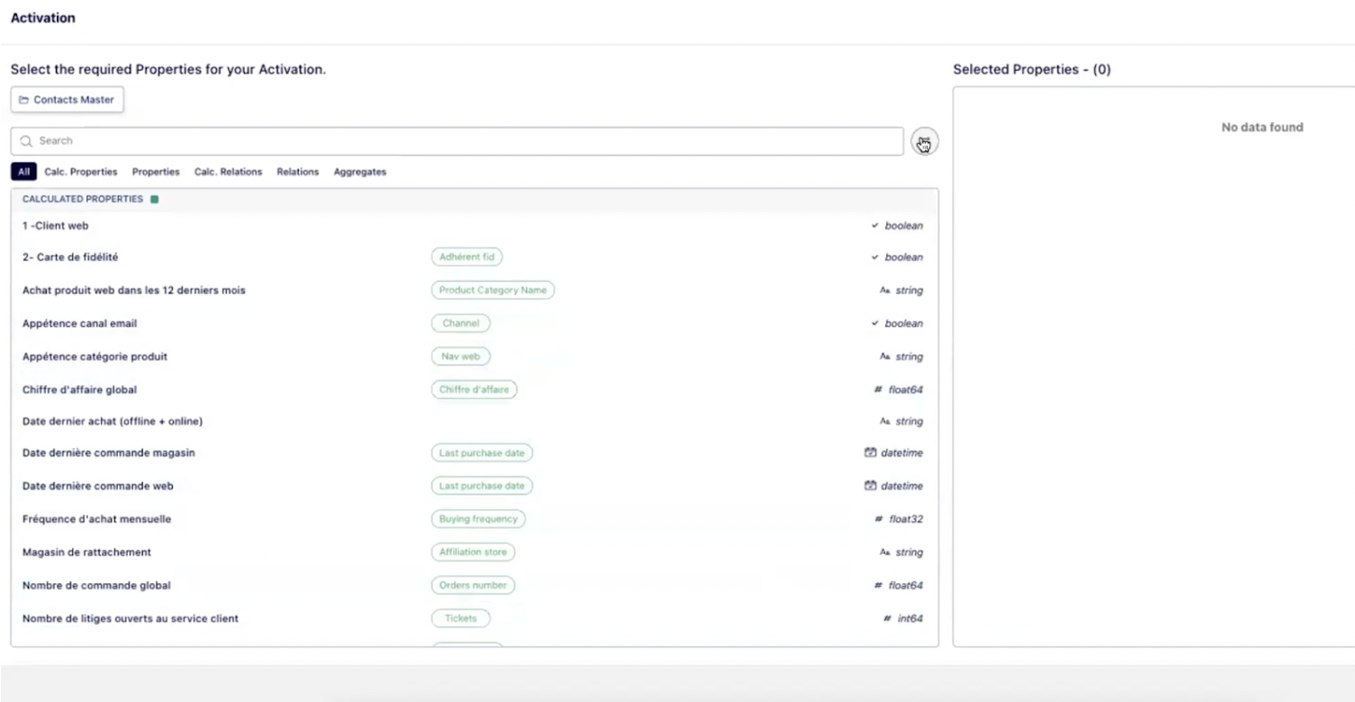Click datetime calendar icon on commande web row
This screenshot has height=702, width=1355.
(x=870, y=486)
